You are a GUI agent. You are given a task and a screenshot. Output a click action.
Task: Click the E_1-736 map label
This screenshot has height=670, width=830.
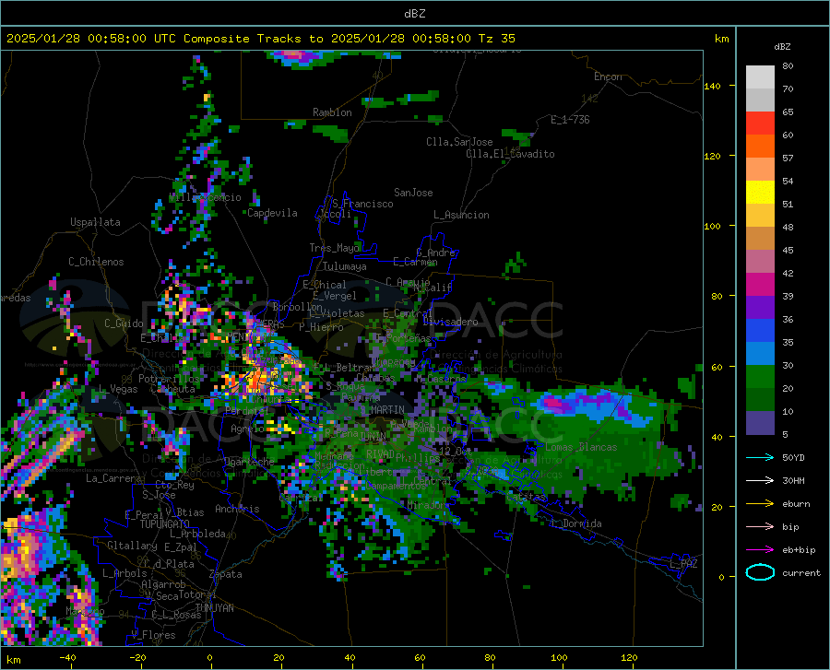pos(570,120)
